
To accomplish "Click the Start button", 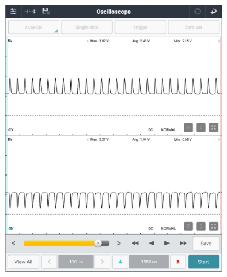I will (203, 262).
